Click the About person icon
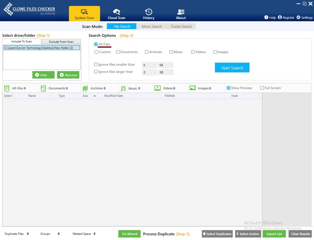The height and width of the screenshot is (240, 314). [181, 12]
